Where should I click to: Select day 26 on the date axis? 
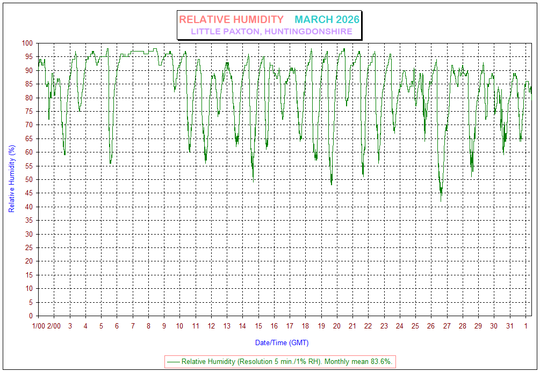coord(431,326)
